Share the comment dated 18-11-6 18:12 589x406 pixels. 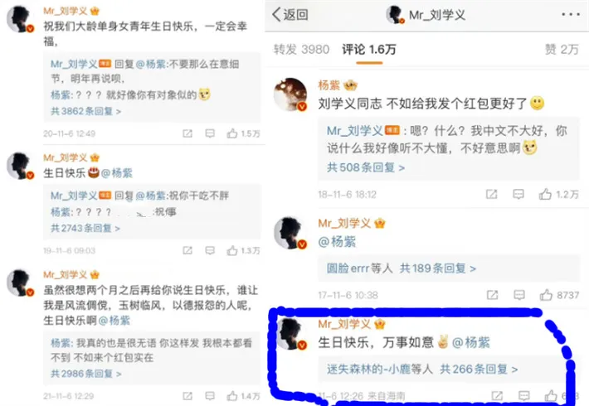click(491, 194)
